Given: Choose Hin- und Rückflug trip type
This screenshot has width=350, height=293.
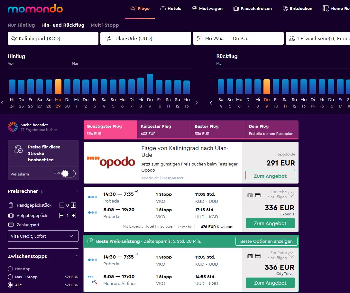Looking at the screenshot, I should click(63, 25).
